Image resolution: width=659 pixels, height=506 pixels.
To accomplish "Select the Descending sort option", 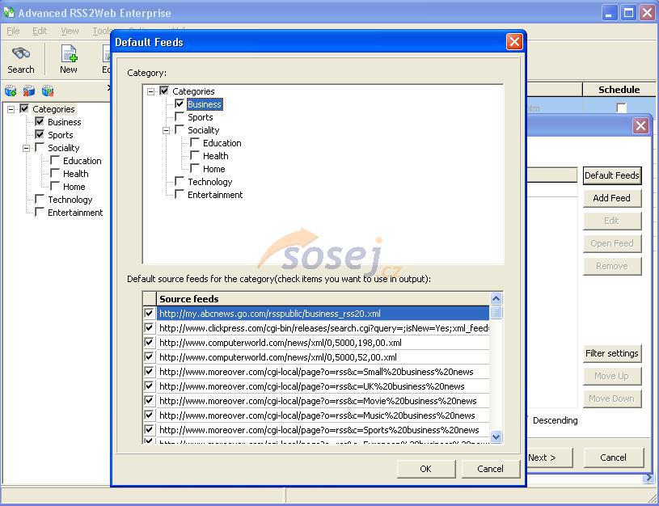I will pyautogui.click(x=555, y=420).
